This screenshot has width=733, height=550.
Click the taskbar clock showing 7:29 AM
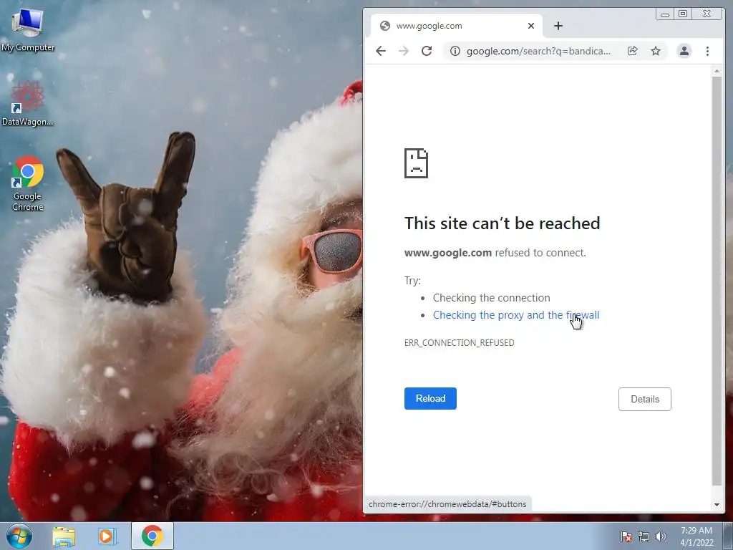[x=696, y=536]
